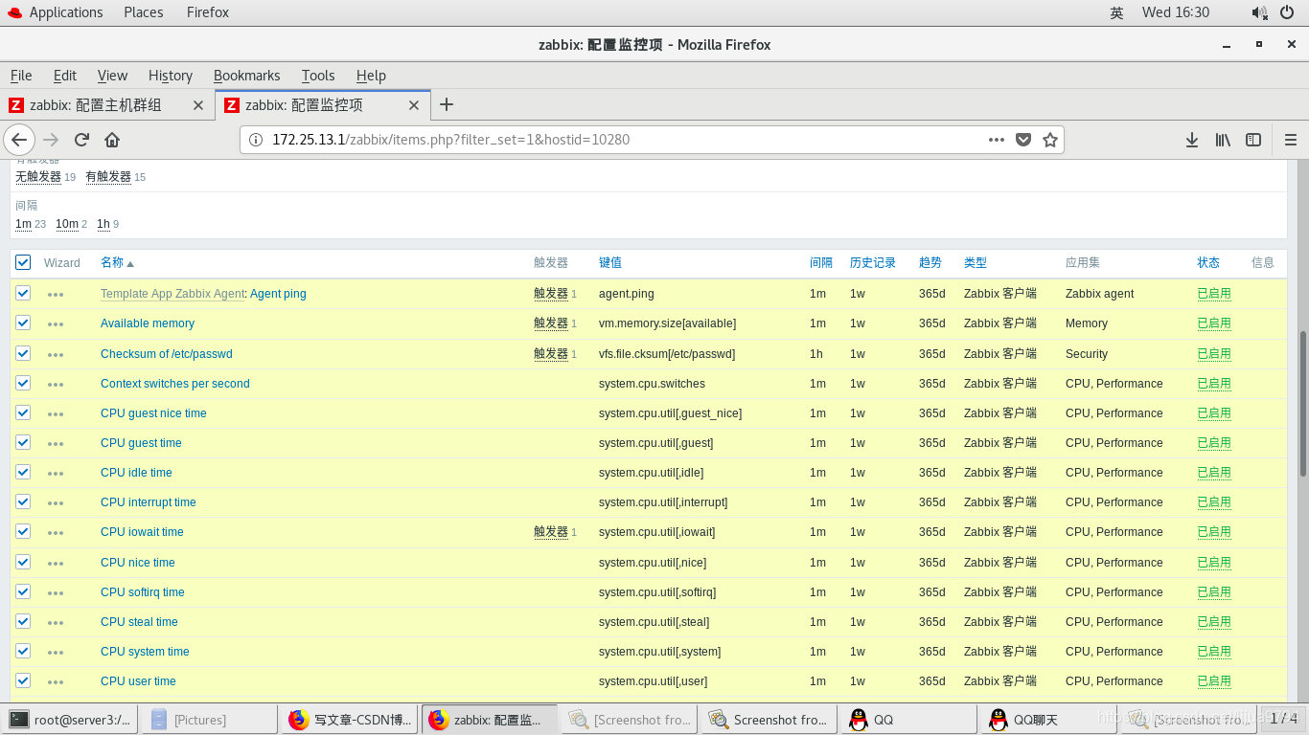This screenshot has height=735, width=1309.
Task: Open wizard dots for the CPU user time row
Action: [56, 682]
